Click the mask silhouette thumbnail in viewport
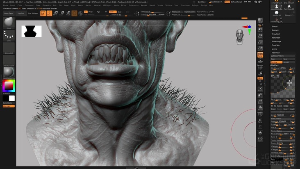Viewport: 300px width, 169px height. tap(32, 31)
